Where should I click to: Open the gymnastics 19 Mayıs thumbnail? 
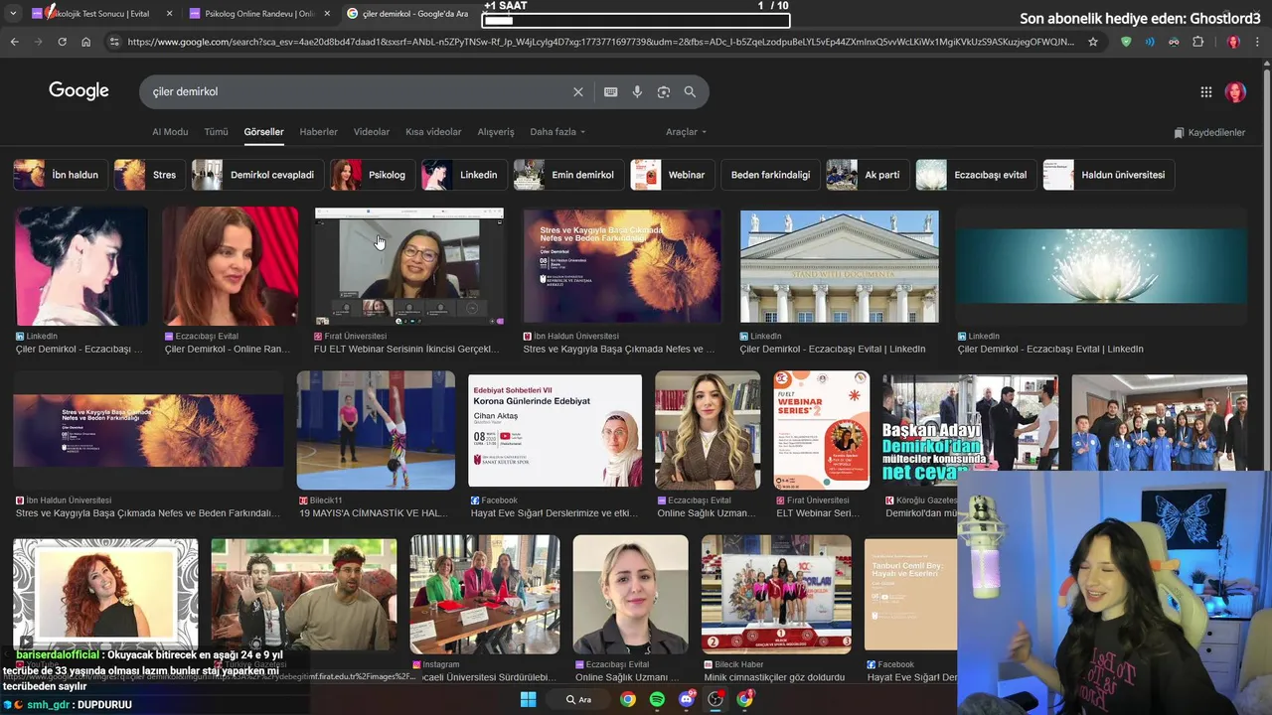tap(376, 430)
